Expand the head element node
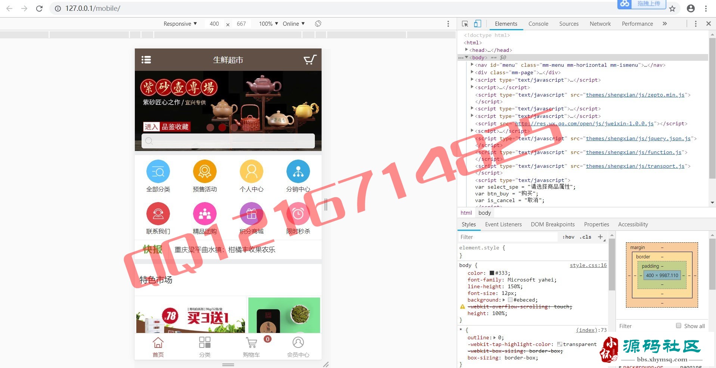 coord(467,50)
